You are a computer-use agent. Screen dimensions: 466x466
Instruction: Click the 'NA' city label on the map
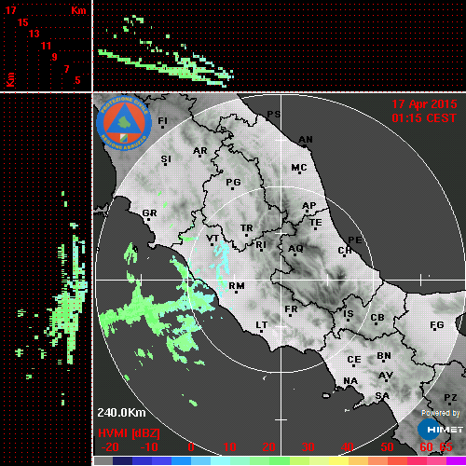pyautogui.click(x=350, y=381)
